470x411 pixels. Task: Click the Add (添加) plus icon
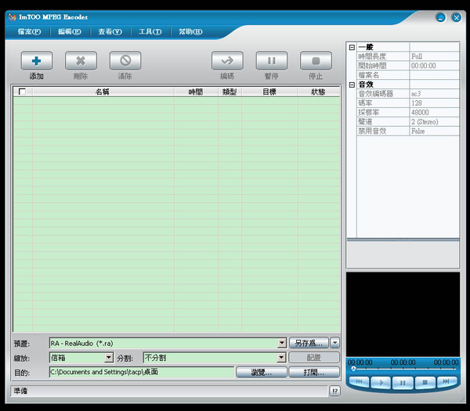point(36,60)
